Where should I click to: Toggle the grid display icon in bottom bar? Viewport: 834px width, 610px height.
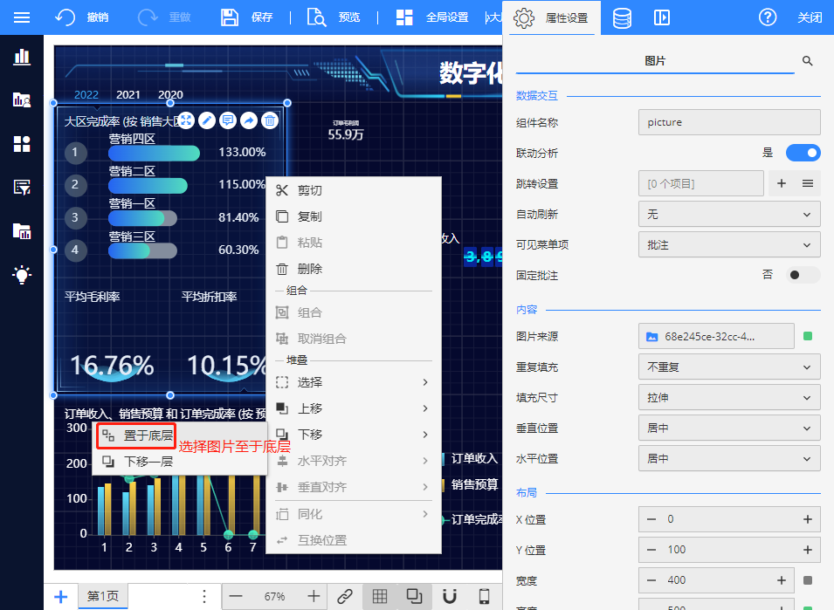tap(380, 596)
